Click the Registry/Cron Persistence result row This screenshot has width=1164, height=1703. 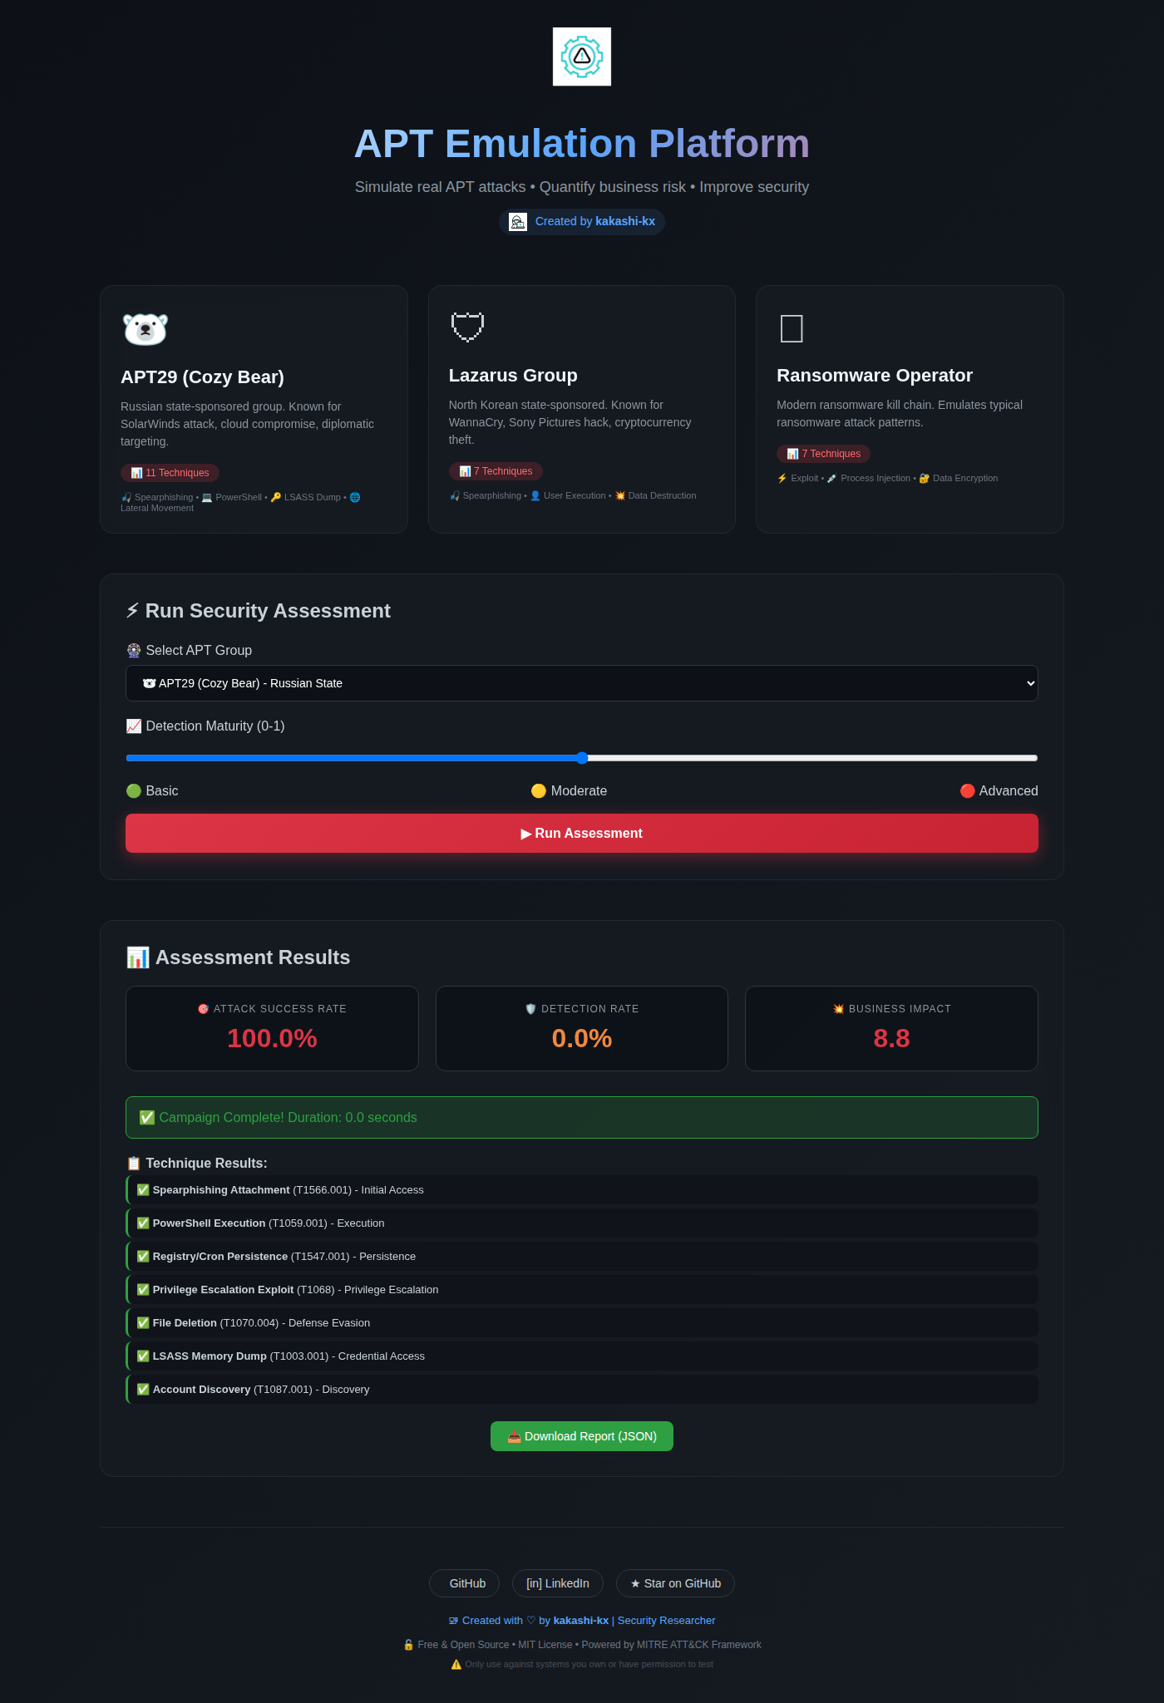[x=582, y=1257]
